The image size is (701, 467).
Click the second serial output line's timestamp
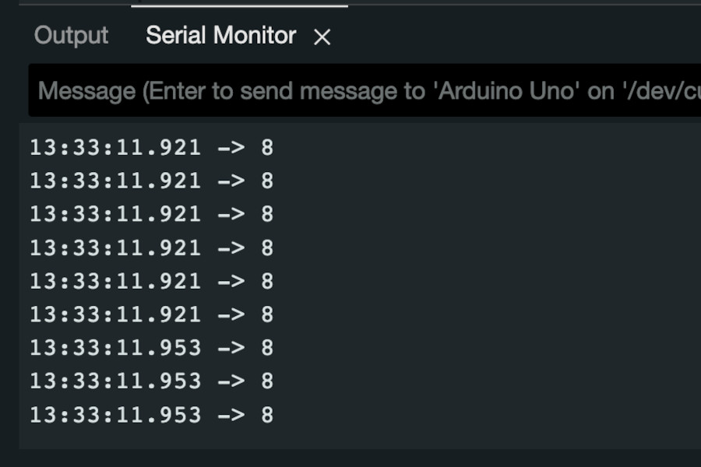pos(115,181)
